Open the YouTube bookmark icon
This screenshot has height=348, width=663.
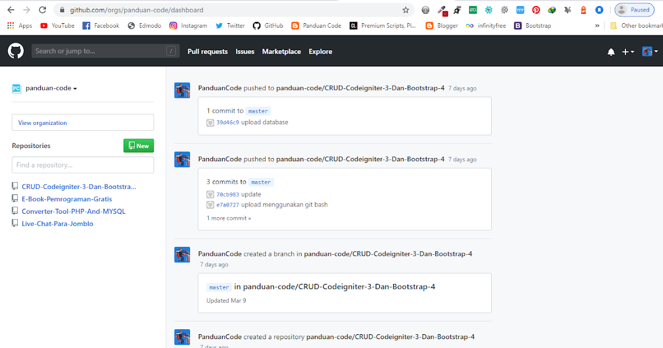coord(45,25)
